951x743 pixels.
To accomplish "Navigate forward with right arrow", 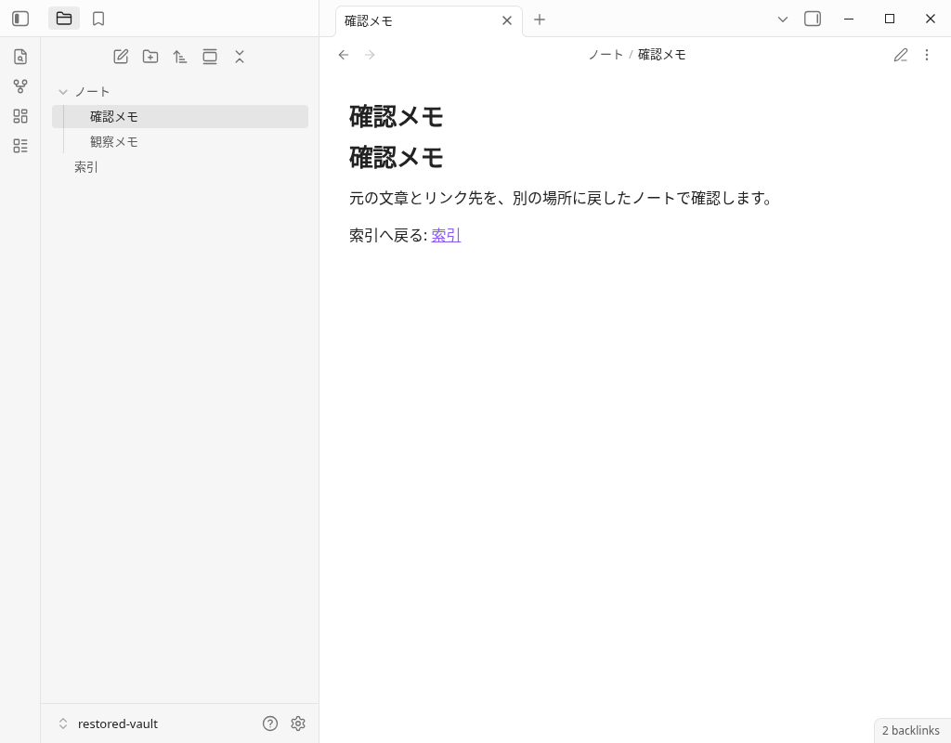I will click(370, 55).
